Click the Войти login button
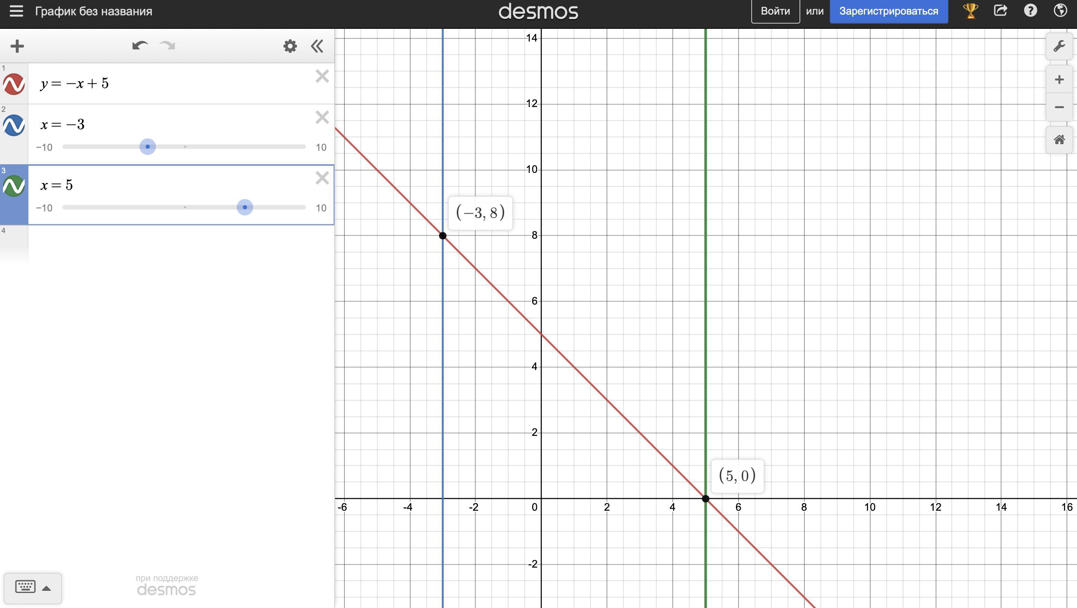This screenshot has height=608, width=1077. point(775,11)
